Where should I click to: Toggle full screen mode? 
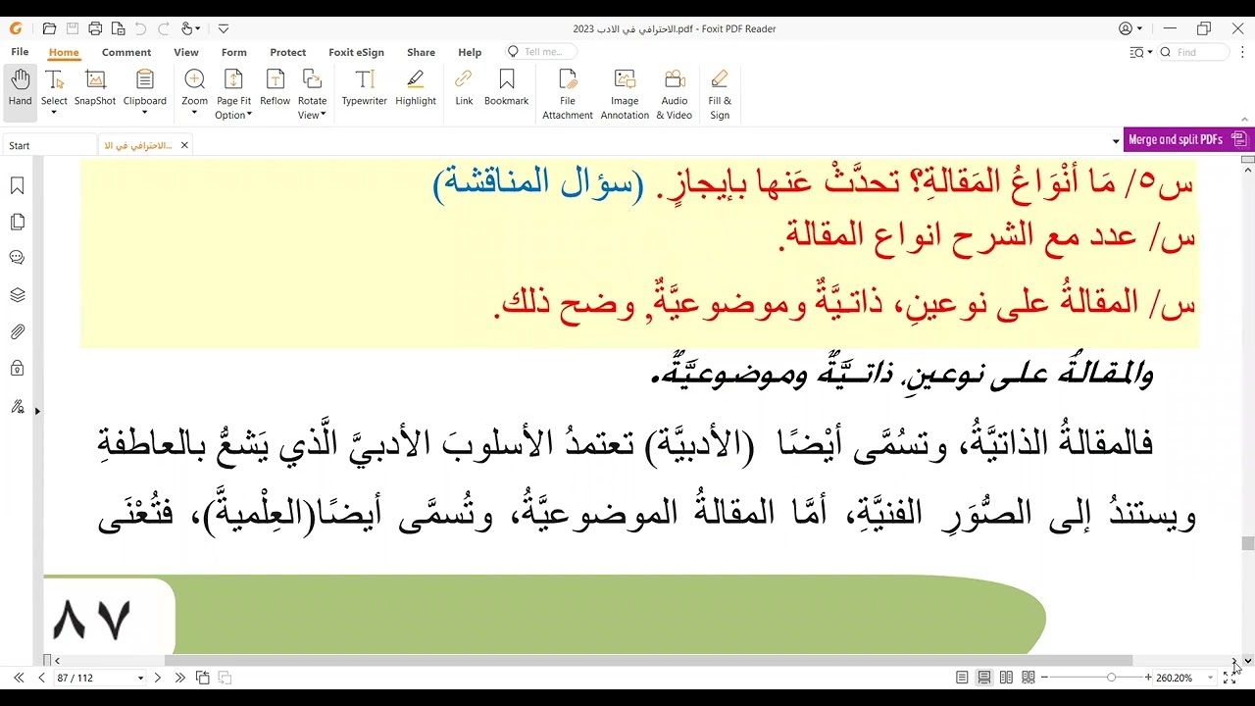1230,678
